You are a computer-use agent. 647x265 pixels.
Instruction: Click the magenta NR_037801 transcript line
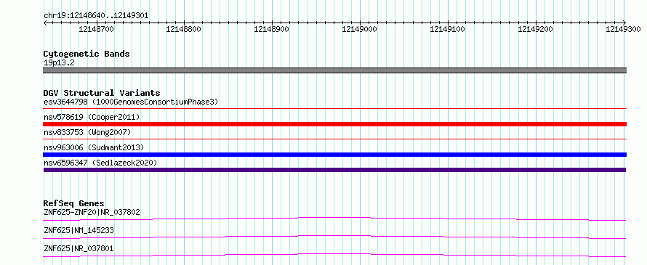334,255
